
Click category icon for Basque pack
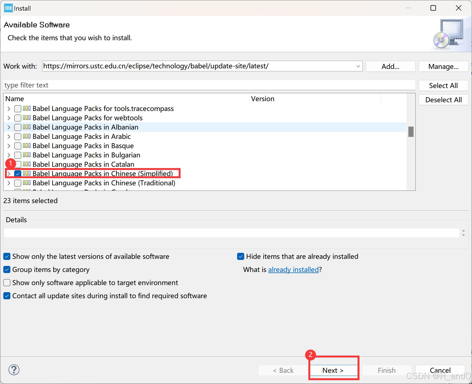[27, 145]
